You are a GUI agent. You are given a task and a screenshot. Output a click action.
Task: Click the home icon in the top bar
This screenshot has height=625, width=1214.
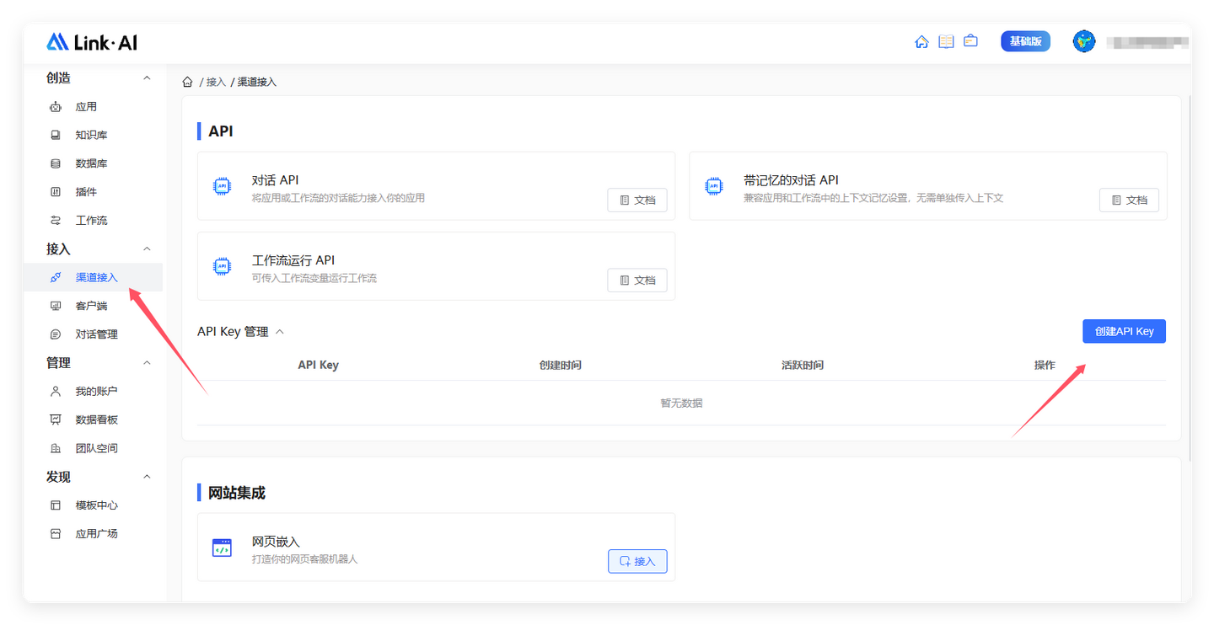(921, 40)
